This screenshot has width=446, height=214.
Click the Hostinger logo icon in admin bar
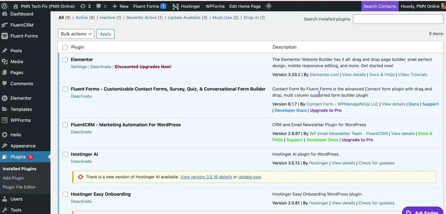click(176, 6)
